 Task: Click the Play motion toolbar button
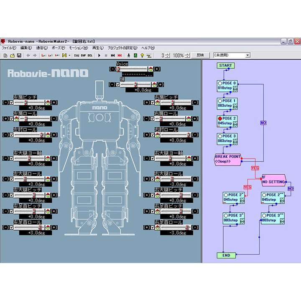pos(99,55)
